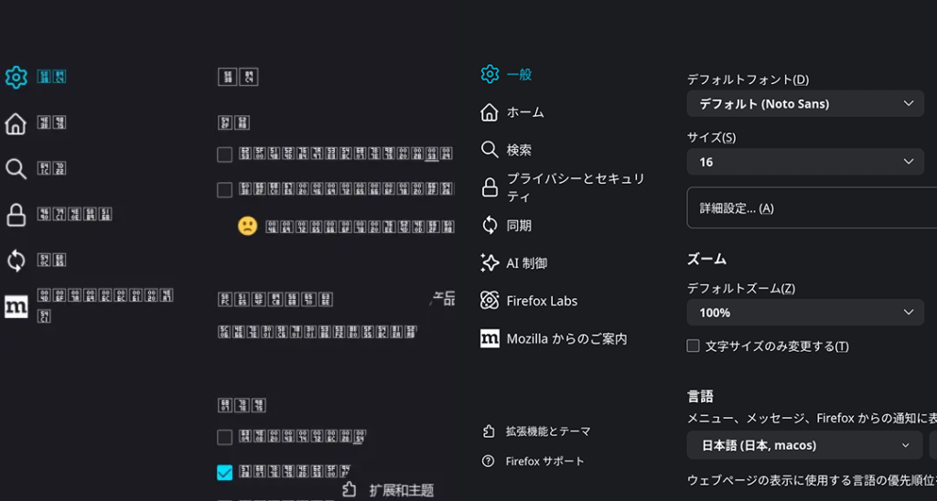Click the Mozilla logo beside Mozilla からのご案内
This screenshot has height=501, width=937.
[490, 339]
